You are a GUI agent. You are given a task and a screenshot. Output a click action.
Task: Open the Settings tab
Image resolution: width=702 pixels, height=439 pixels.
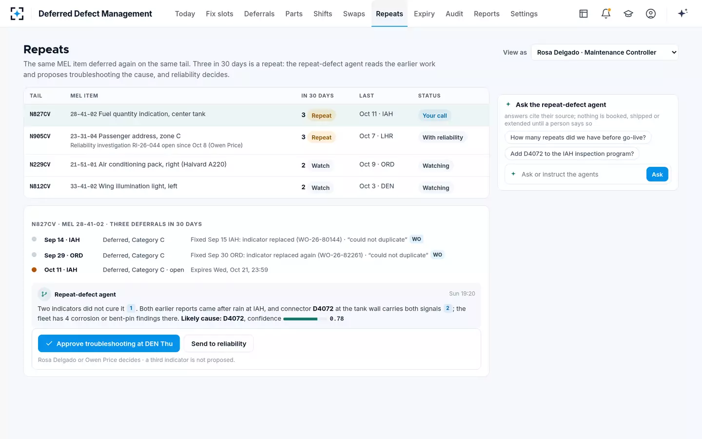[524, 14]
